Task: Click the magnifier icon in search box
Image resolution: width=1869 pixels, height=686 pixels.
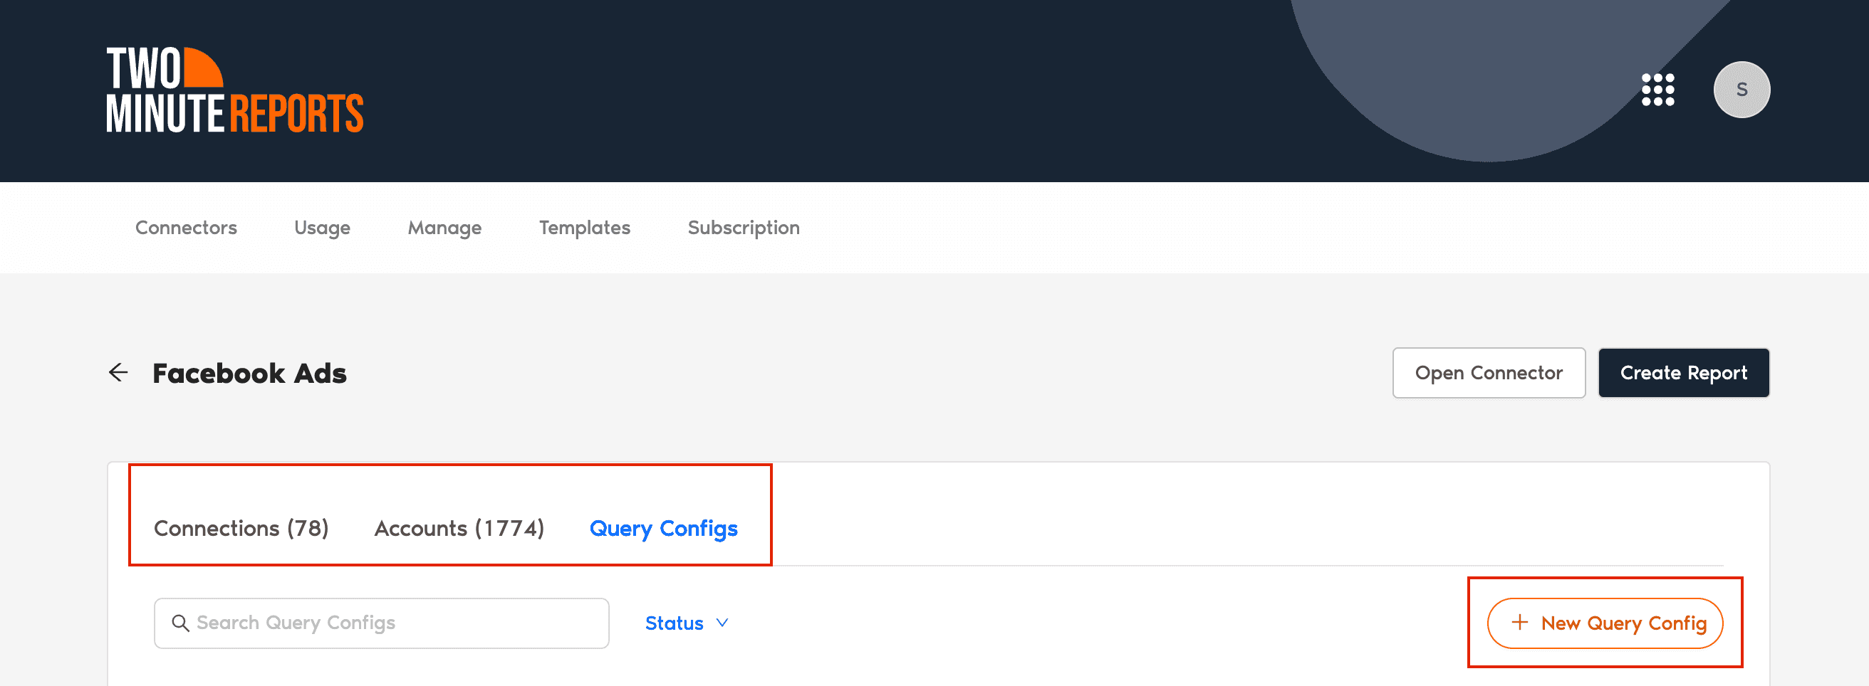Action: click(x=180, y=623)
